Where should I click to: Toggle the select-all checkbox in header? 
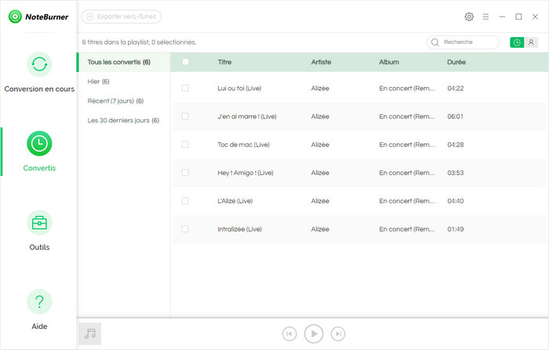tap(185, 62)
